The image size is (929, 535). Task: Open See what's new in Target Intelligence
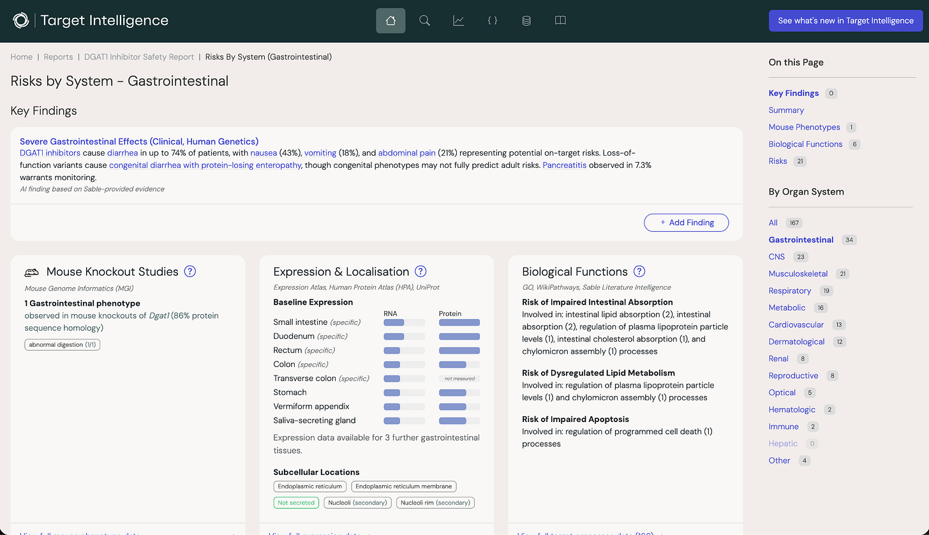click(845, 20)
